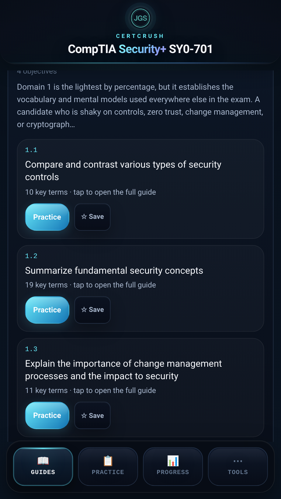This screenshot has height=499, width=281.
Task: Expand objective 1.2 to view its full guide
Action: (x=114, y=271)
